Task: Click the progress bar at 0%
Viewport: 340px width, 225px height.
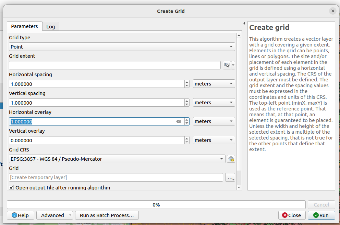Action: tap(156, 205)
